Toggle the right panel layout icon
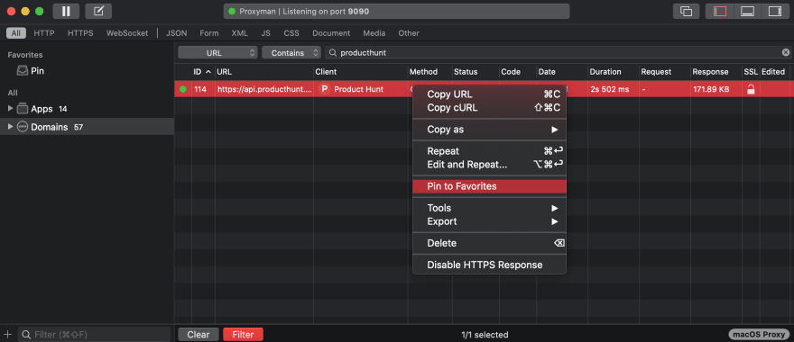This screenshot has width=794, height=342. coord(775,11)
